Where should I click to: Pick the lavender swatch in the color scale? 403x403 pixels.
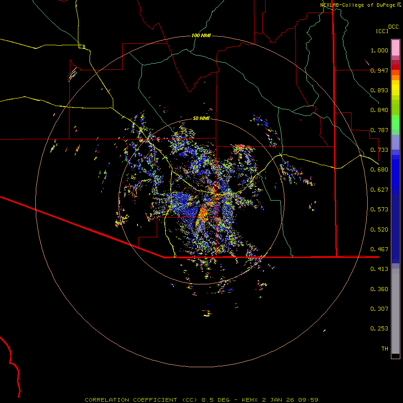395,142
